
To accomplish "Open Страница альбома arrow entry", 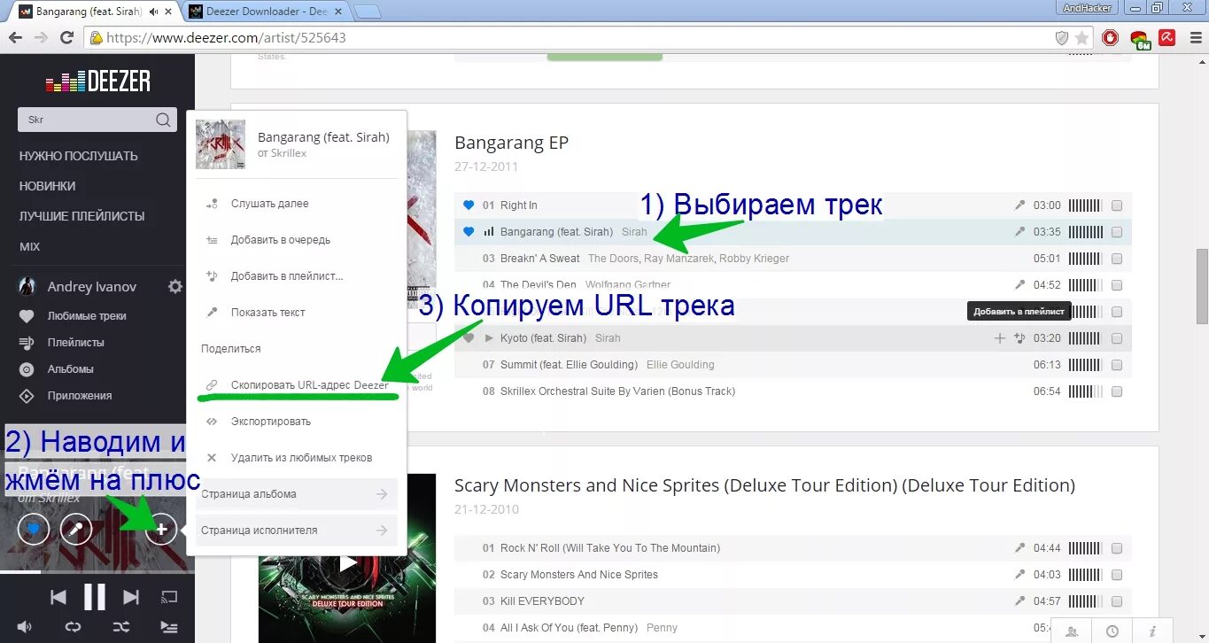I will coord(296,494).
